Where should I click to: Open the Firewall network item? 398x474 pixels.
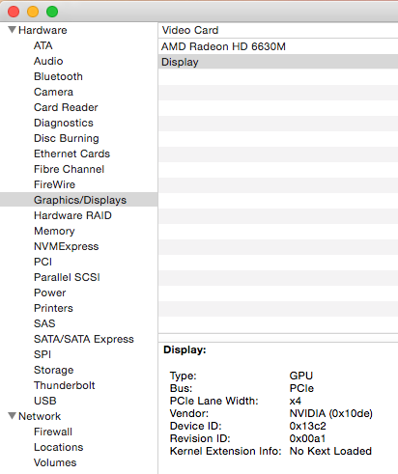[53, 432]
